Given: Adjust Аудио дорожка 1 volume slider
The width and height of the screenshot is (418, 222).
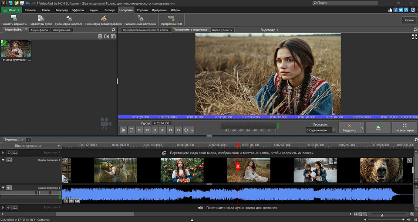Looking at the screenshot, I should pyautogui.click(x=19, y=193).
